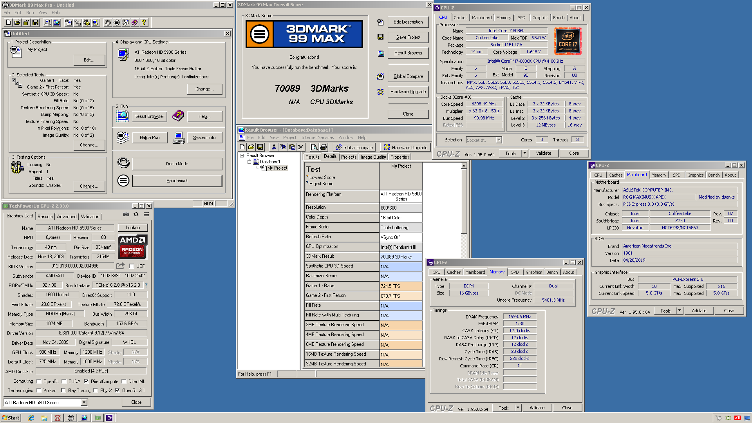Viewport: 752px width, 423px height.
Task: Select My Project in Result Browser tree
Action: coord(277,168)
